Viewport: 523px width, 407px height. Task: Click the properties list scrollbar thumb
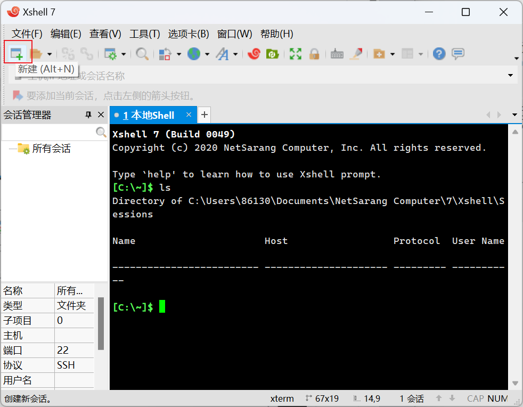pos(101,323)
